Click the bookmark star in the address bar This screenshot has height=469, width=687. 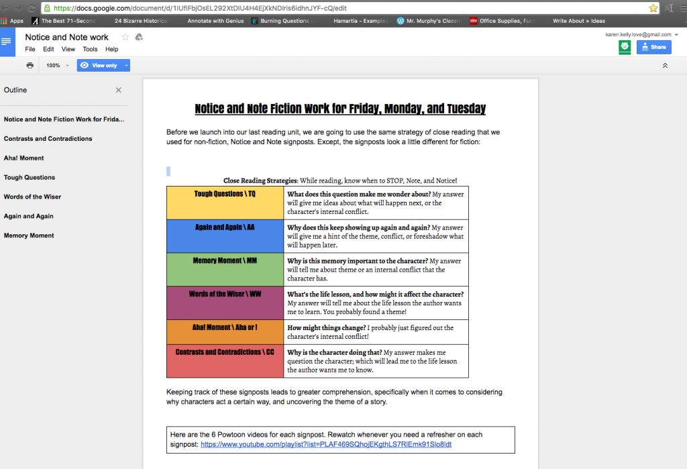(653, 8)
